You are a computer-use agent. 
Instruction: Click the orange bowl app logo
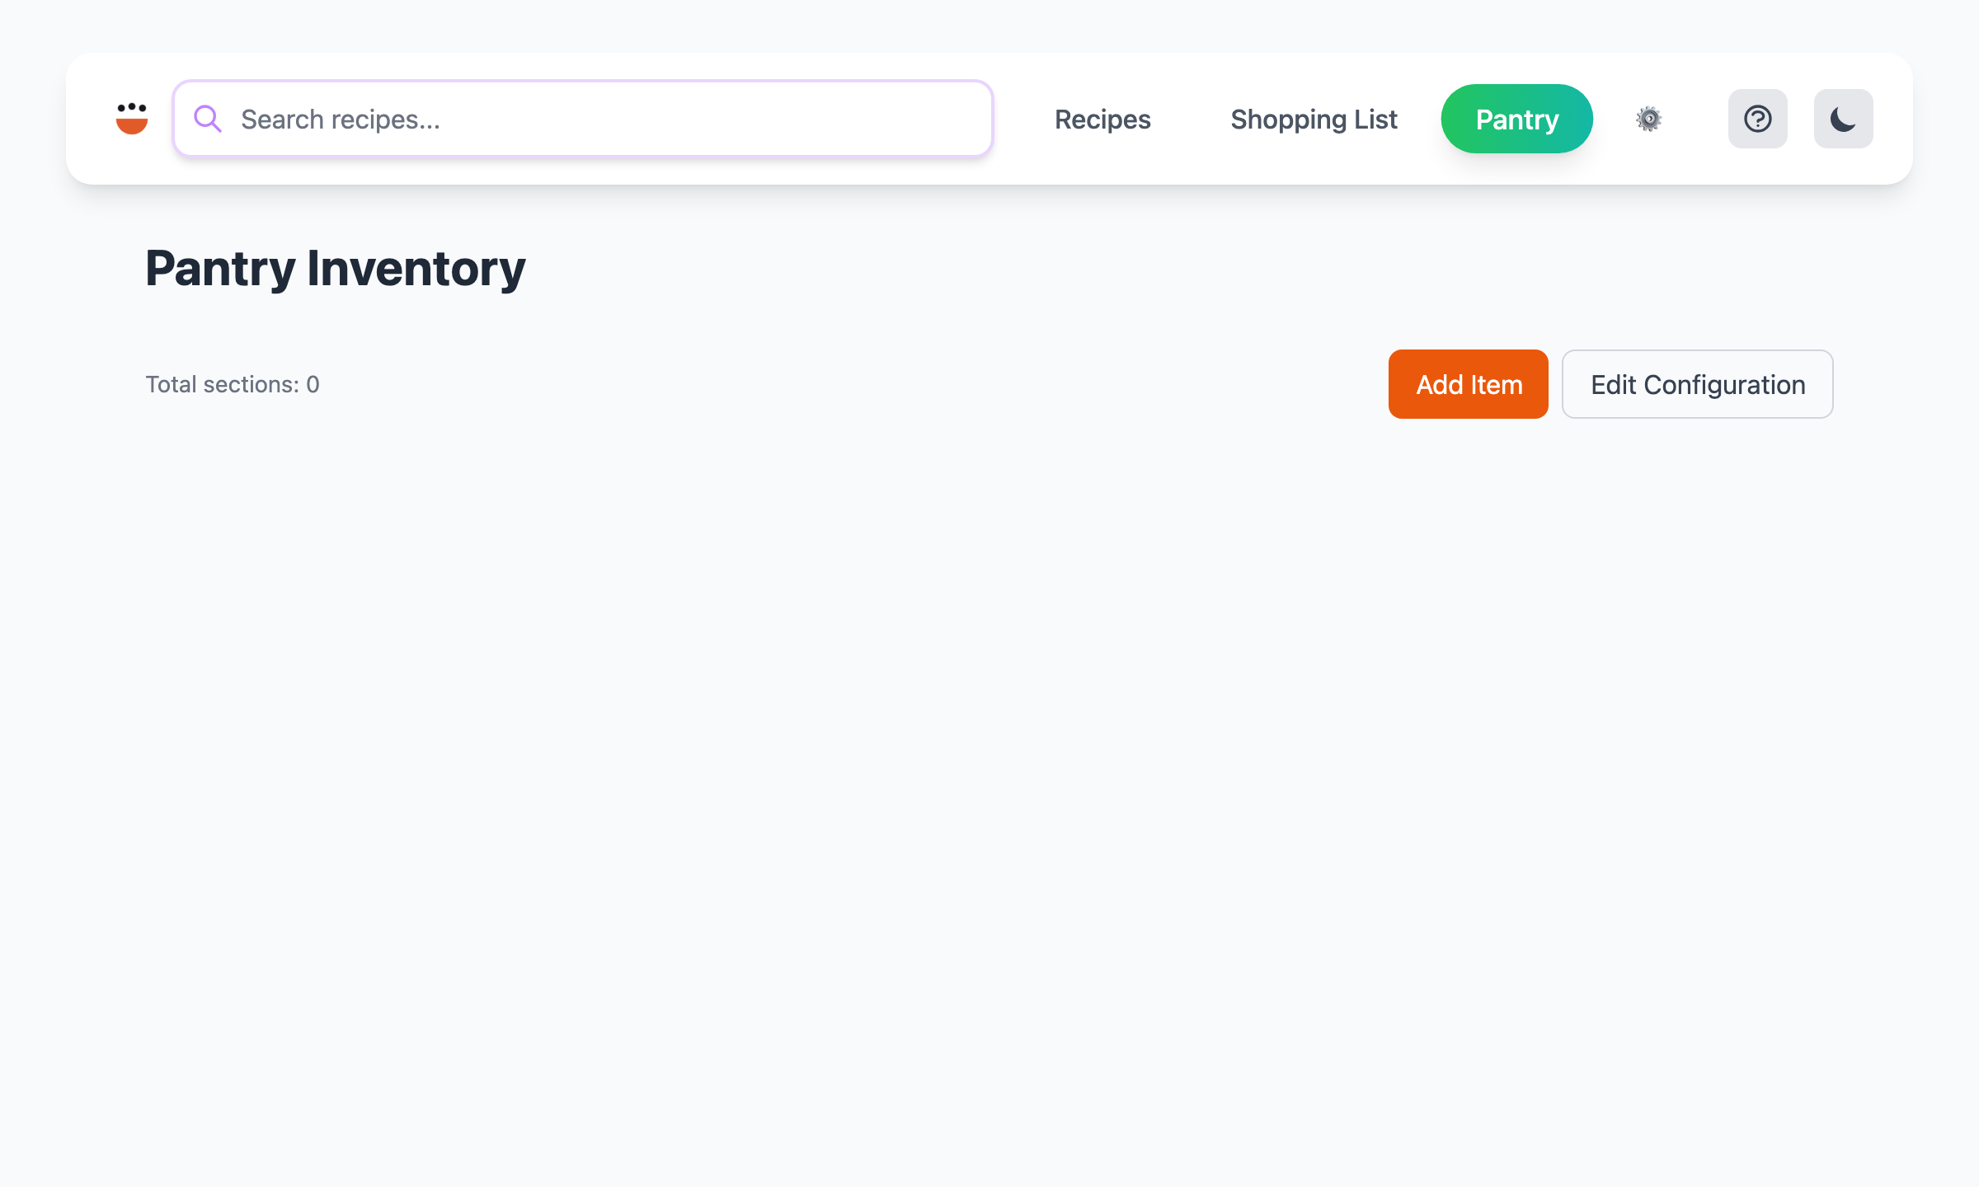click(132, 119)
